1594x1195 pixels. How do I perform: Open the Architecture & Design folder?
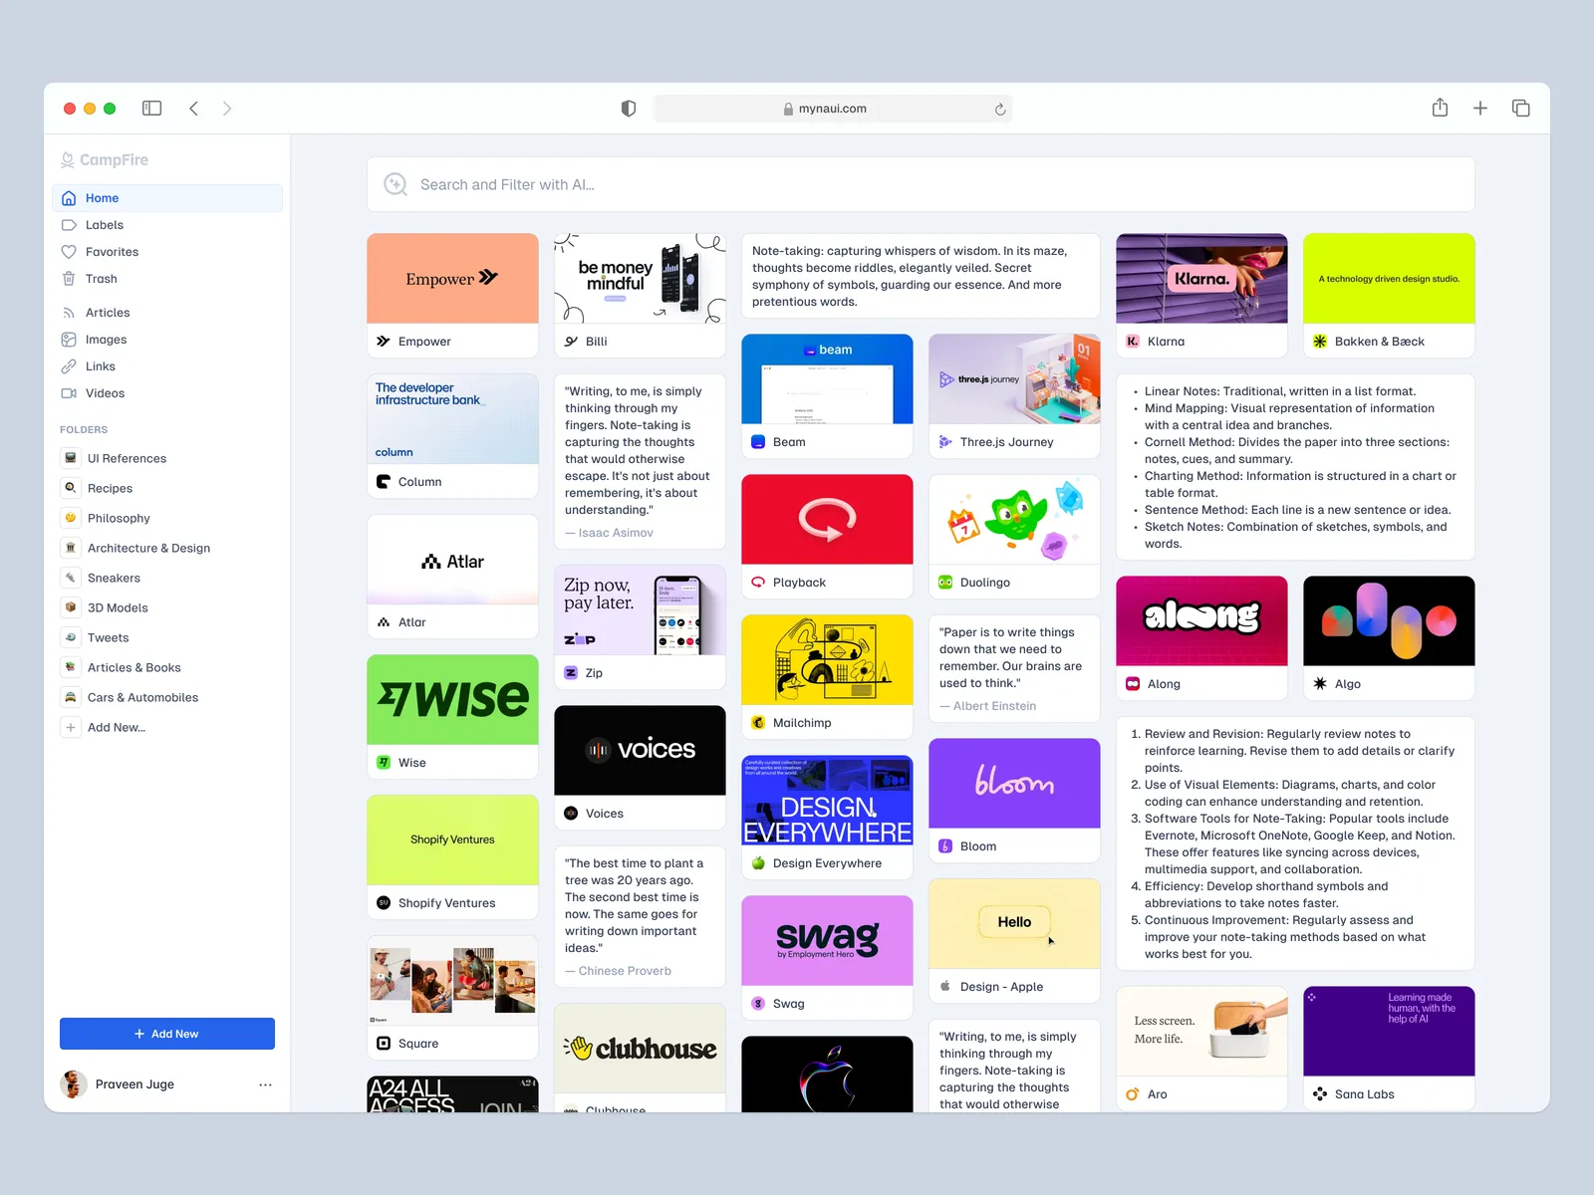148,548
